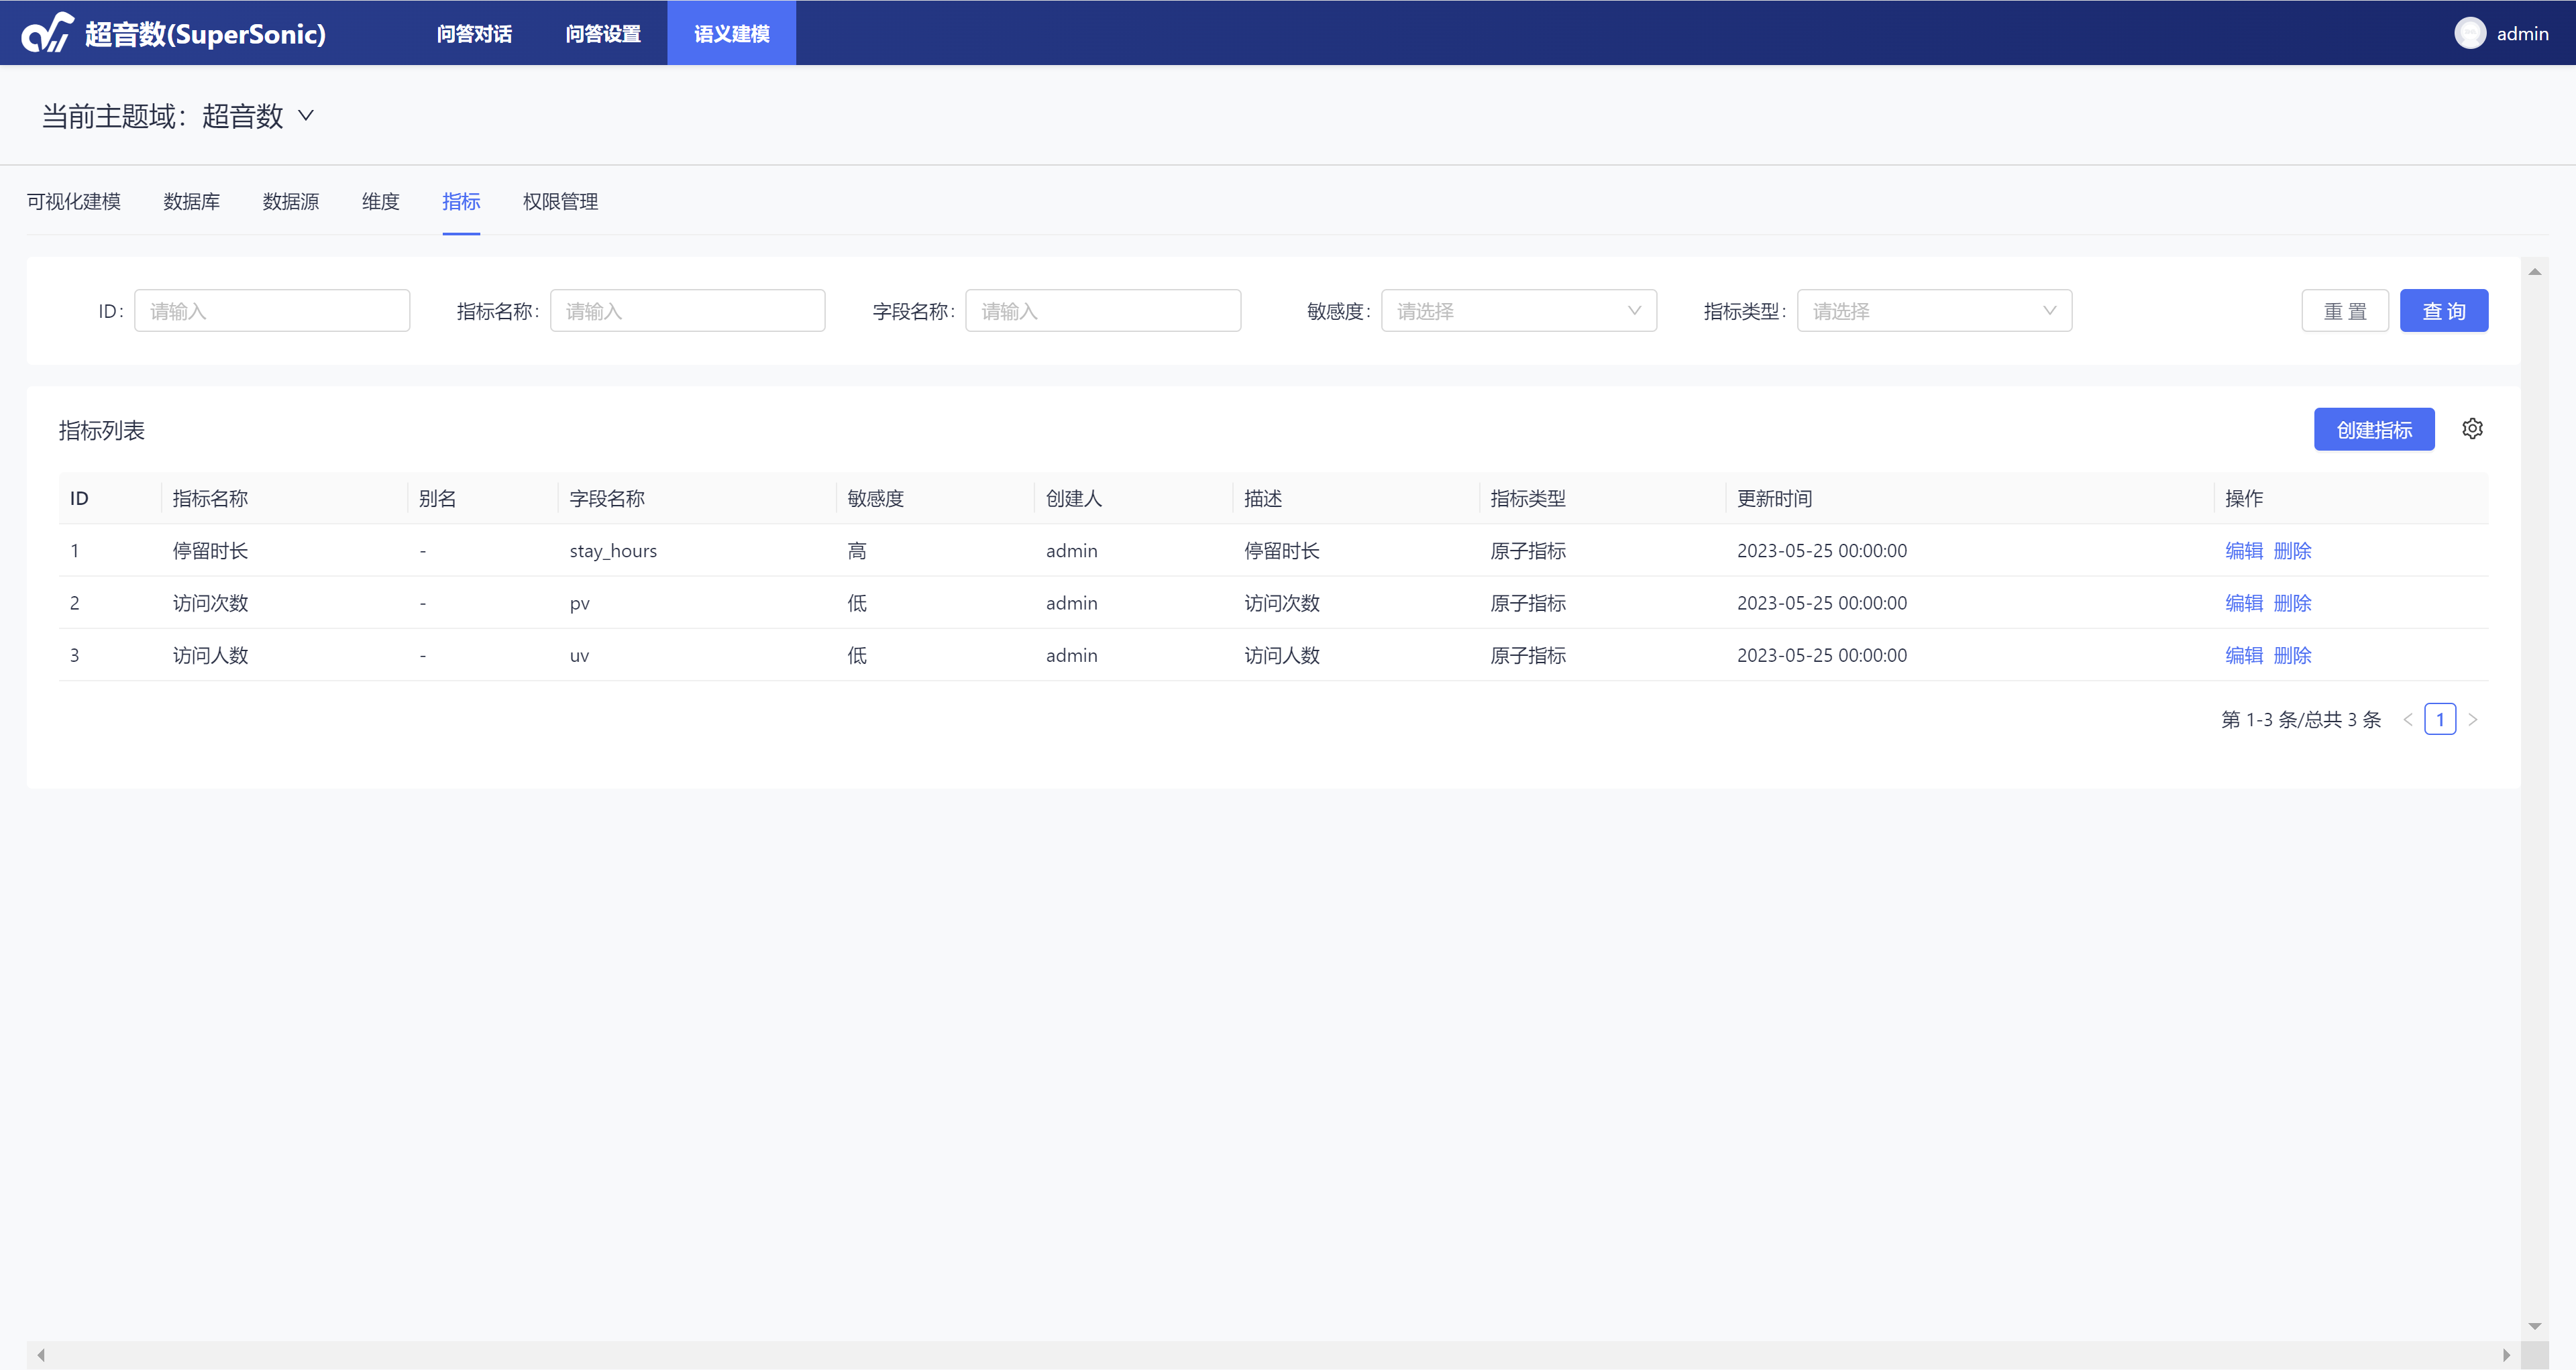Click the SuperSonic logo icon
Screen dimensions: 2576x1370
(x=47, y=33)
